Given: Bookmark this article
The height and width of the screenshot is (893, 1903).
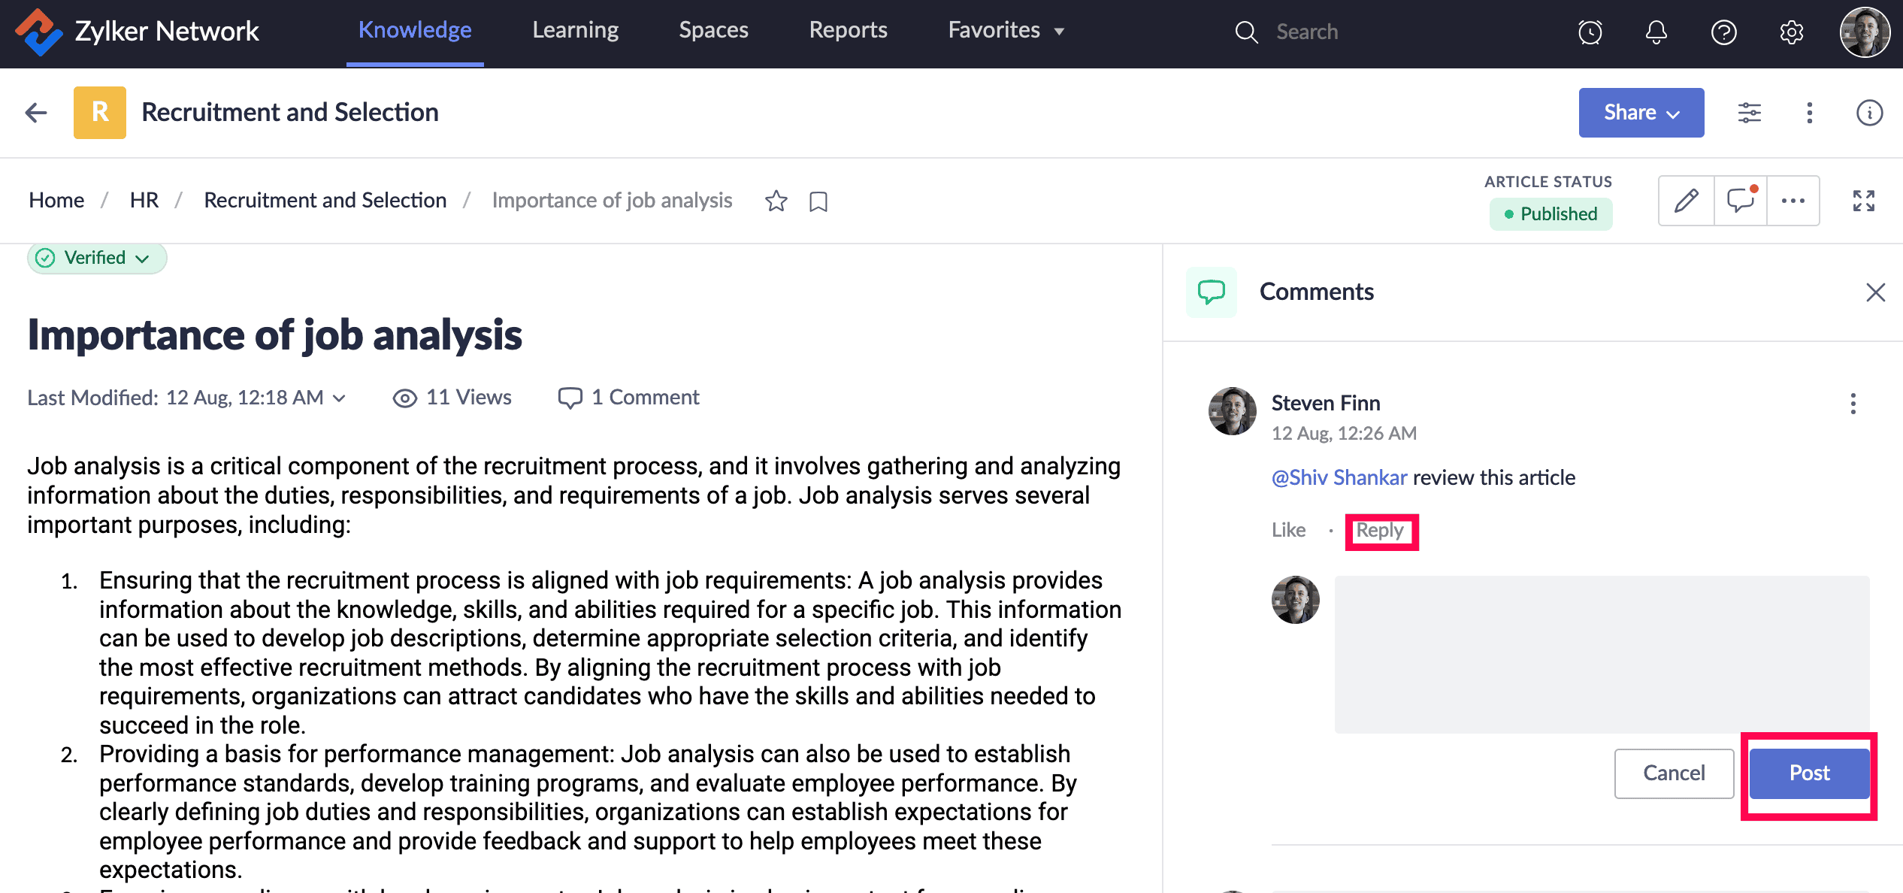Looking at the screenshot, I should click(x=818, y=201).
